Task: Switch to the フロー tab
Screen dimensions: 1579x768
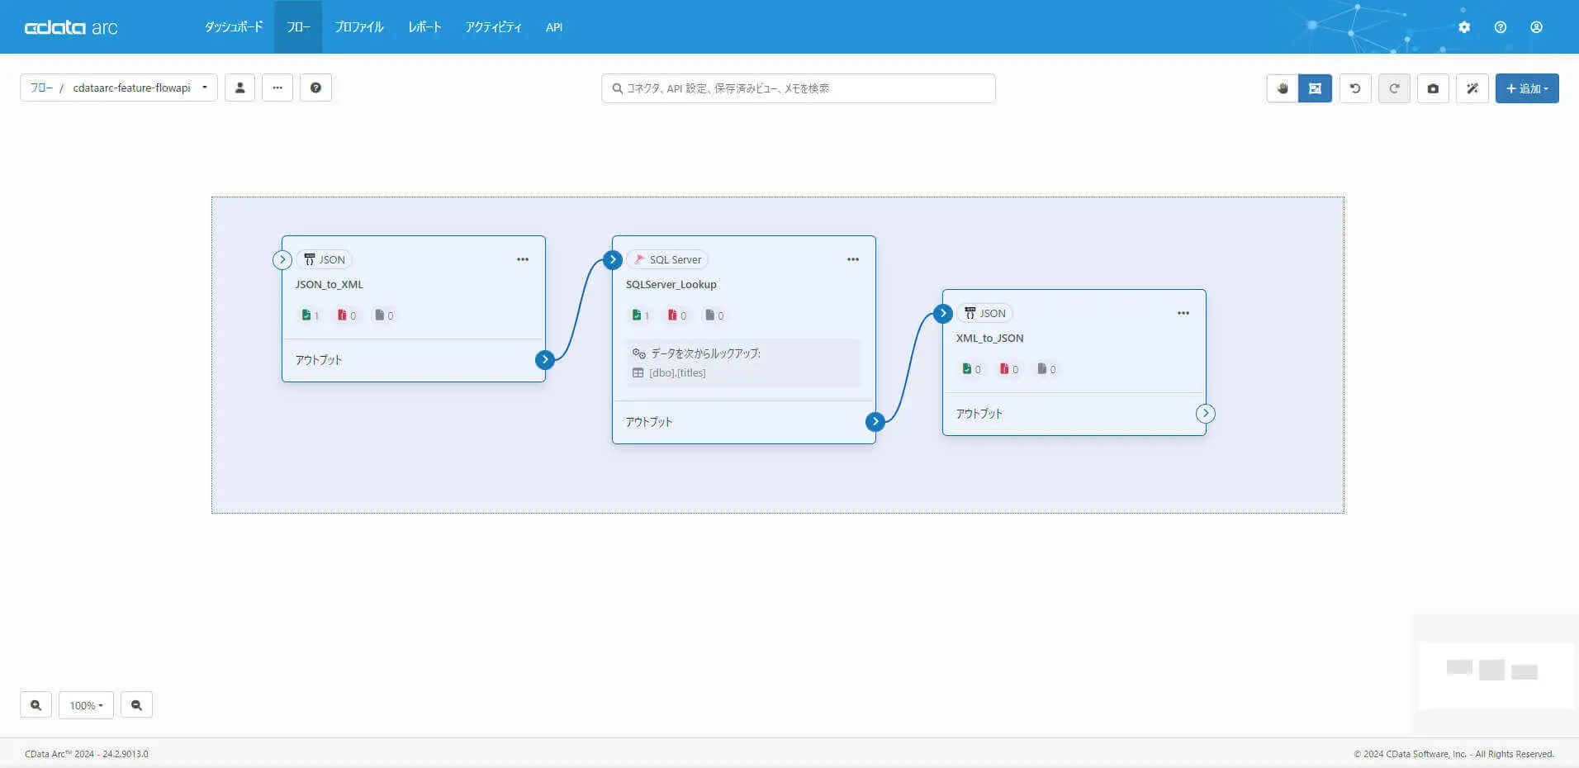Action: 298,27
